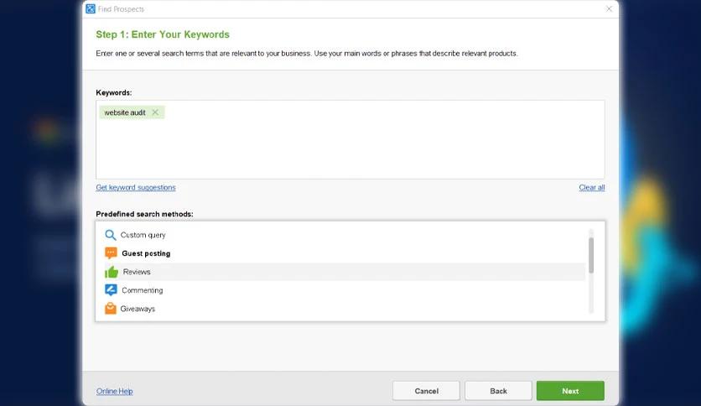Click the Giveaways orange bag icon
The height and width of the screenshot is (406, 701).
(110, 309)
